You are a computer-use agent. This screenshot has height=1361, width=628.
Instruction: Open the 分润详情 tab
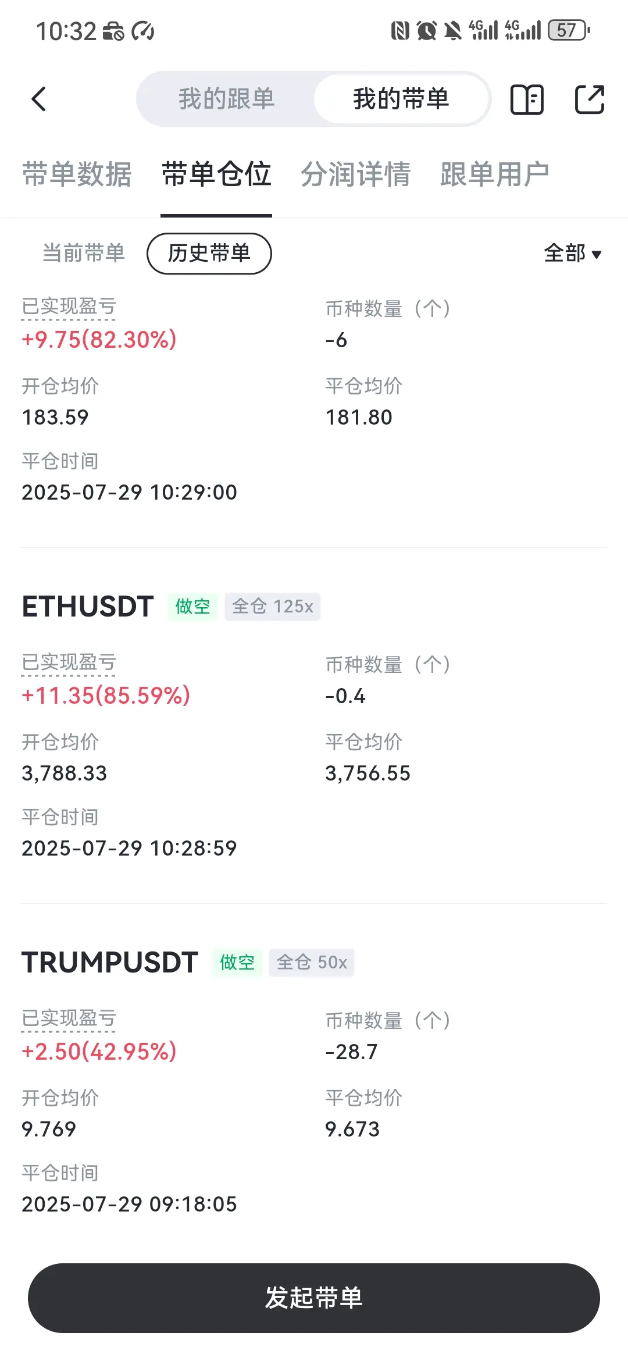[356, 174]
